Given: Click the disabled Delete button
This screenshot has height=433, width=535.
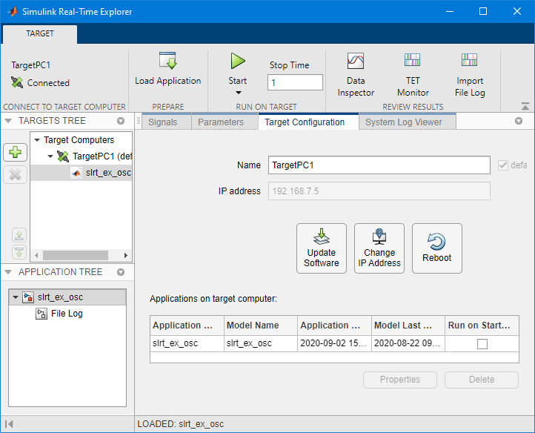Looking at the screenshot, I should click(482, 380).
